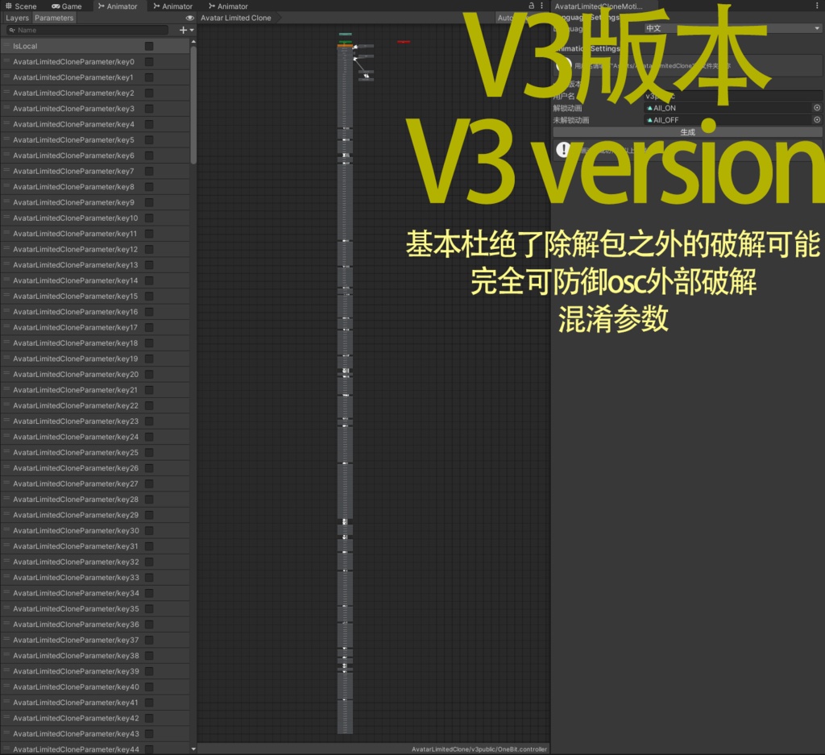825x755 pixels.
Task: Toggle checkbox for key17 parameter
Action: (x=149, y=328)
